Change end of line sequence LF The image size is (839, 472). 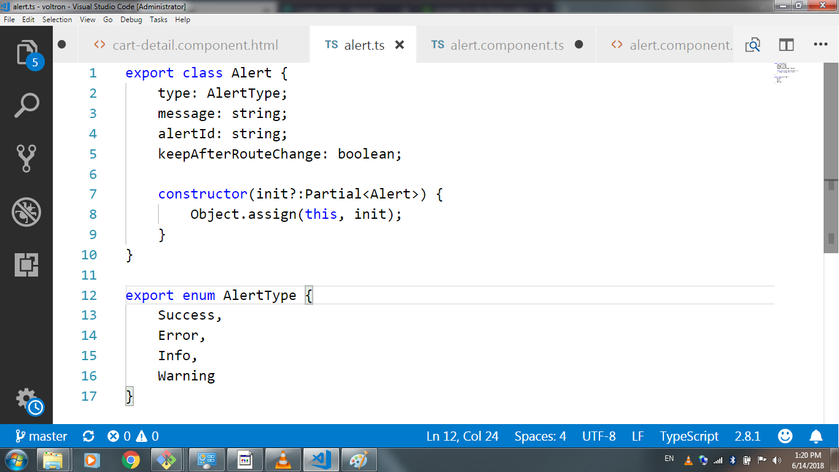638,436
